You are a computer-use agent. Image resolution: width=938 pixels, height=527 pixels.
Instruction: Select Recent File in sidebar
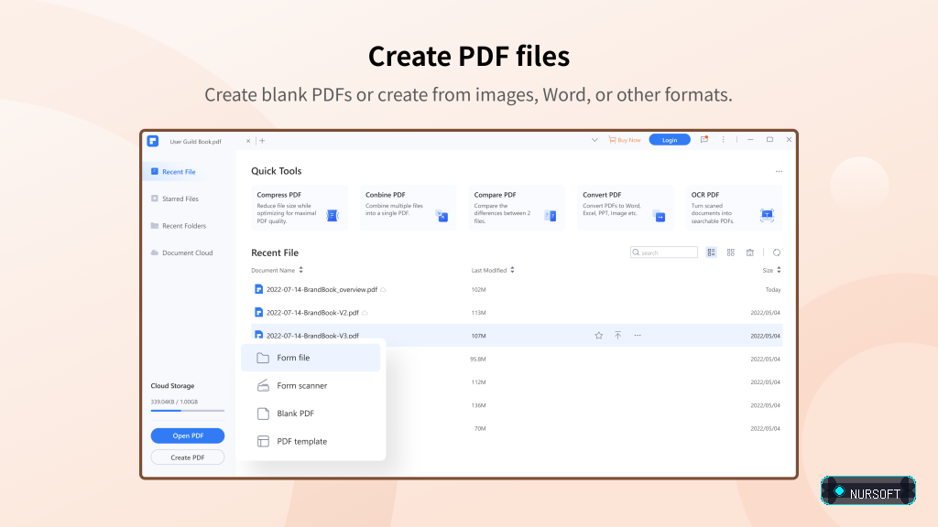[x=188, y=171]
